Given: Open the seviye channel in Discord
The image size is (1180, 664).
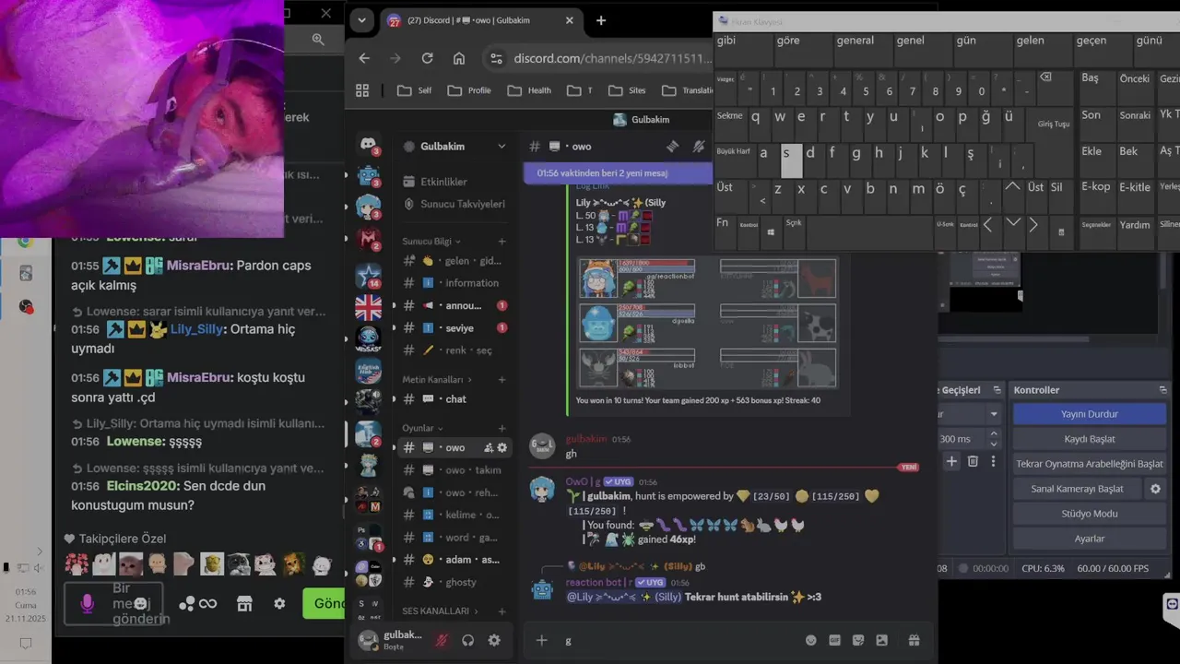Looking at the screenshot, I should tap(455, 328).
